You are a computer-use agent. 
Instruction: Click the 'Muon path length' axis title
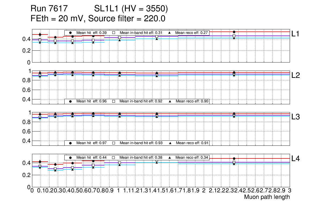pos(267,197)
